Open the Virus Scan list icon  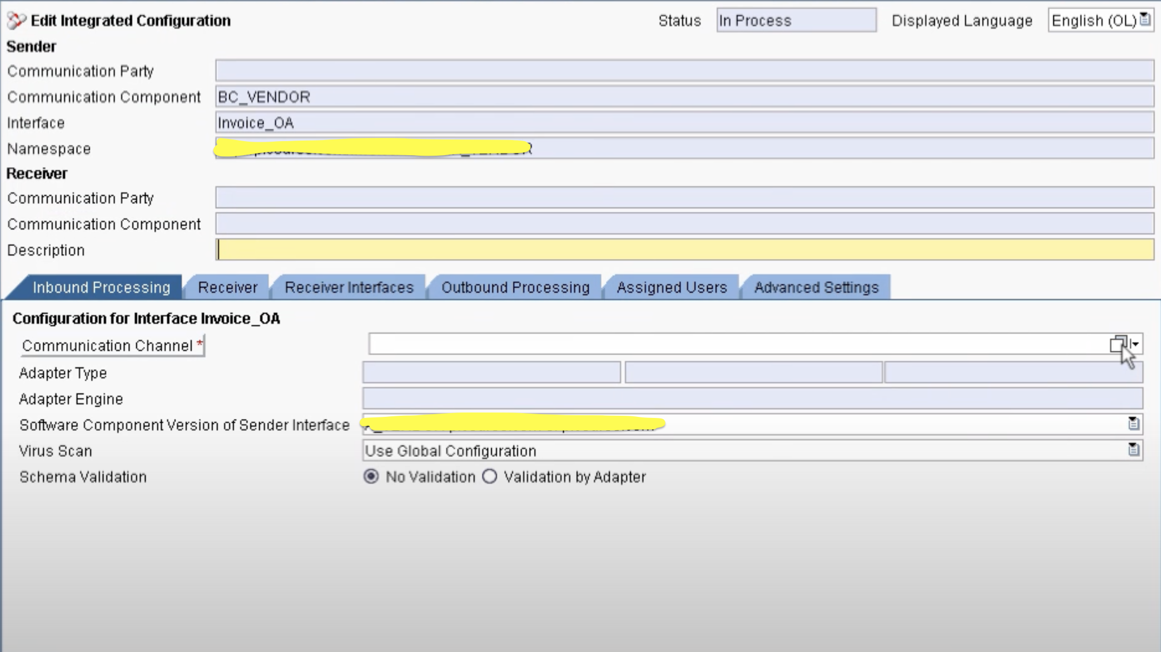(1133, 450)
